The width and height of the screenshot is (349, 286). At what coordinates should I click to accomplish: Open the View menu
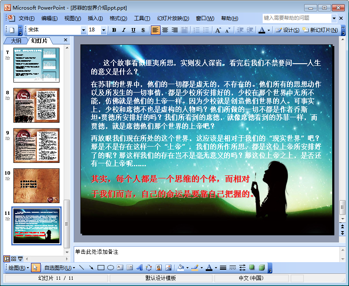coord(72,18)
